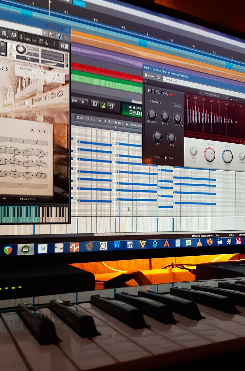This screenshot has width=245, height=371.
Task: Toggle the Stereo mode button in Replika
Action: pos(177,105)
